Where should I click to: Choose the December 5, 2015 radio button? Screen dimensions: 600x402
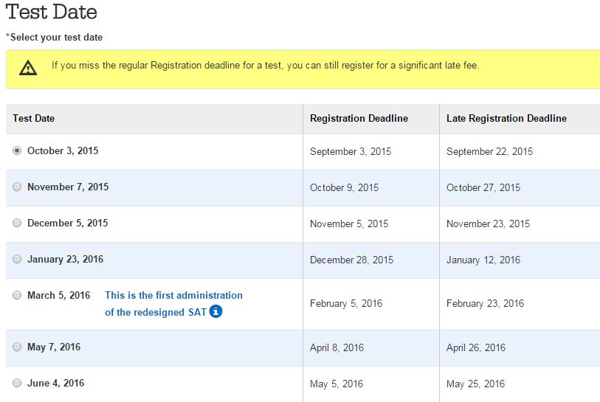pos(17,223)
